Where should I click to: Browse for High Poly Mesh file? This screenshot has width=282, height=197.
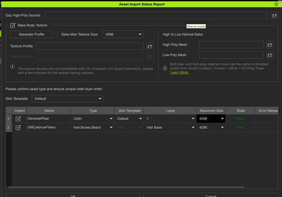coord(270,45)
